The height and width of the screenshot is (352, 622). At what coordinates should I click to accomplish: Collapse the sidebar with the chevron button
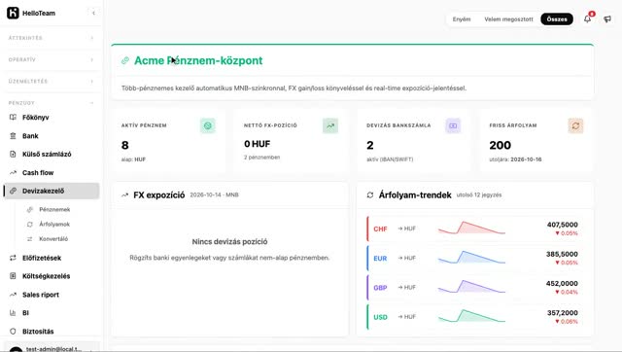point(93,13)
